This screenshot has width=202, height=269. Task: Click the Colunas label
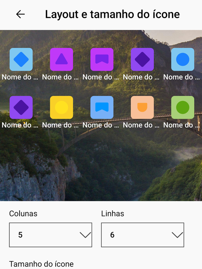tap(23, 214)
